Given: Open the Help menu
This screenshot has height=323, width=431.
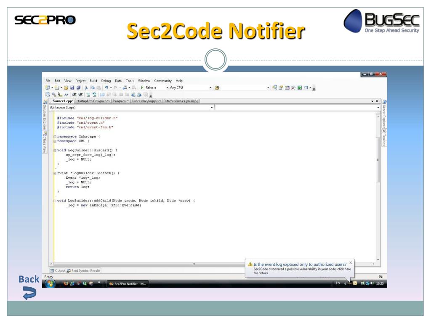Looking at the screenshot, I should [x=179, y=81].
